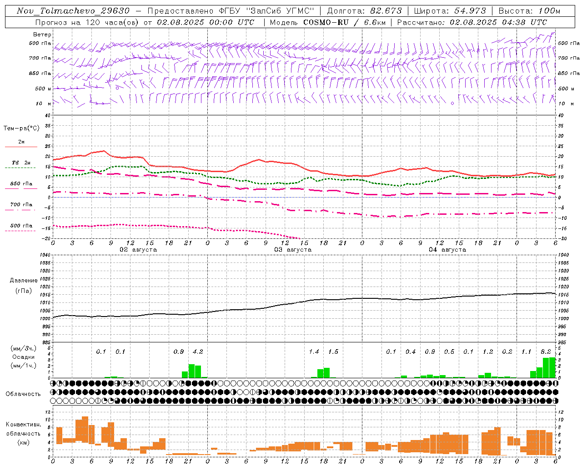Click the Высота: 100м field
The width and height of the screenshot is (582, 465).
(x=529, y=11)
